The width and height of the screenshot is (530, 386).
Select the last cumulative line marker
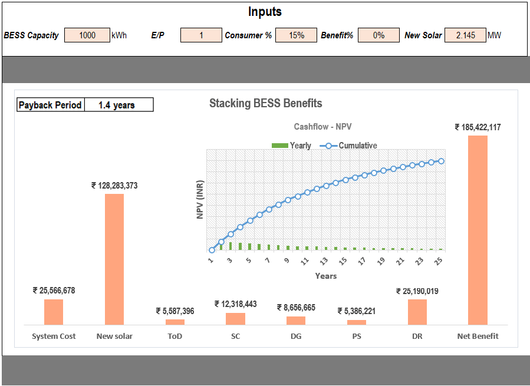(x=441, y=161)
